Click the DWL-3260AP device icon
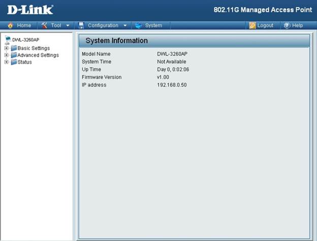 pos(8,40)
